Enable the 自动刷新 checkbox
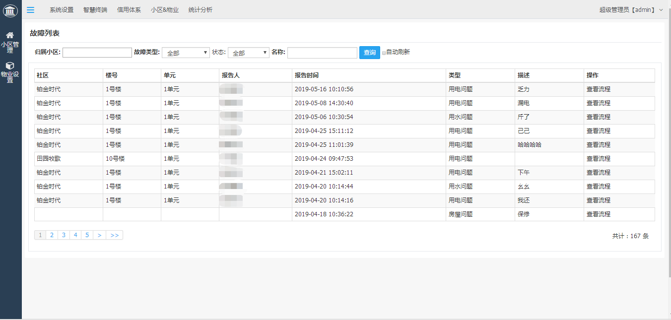The image size is (671, 320). tap(384, 53)
